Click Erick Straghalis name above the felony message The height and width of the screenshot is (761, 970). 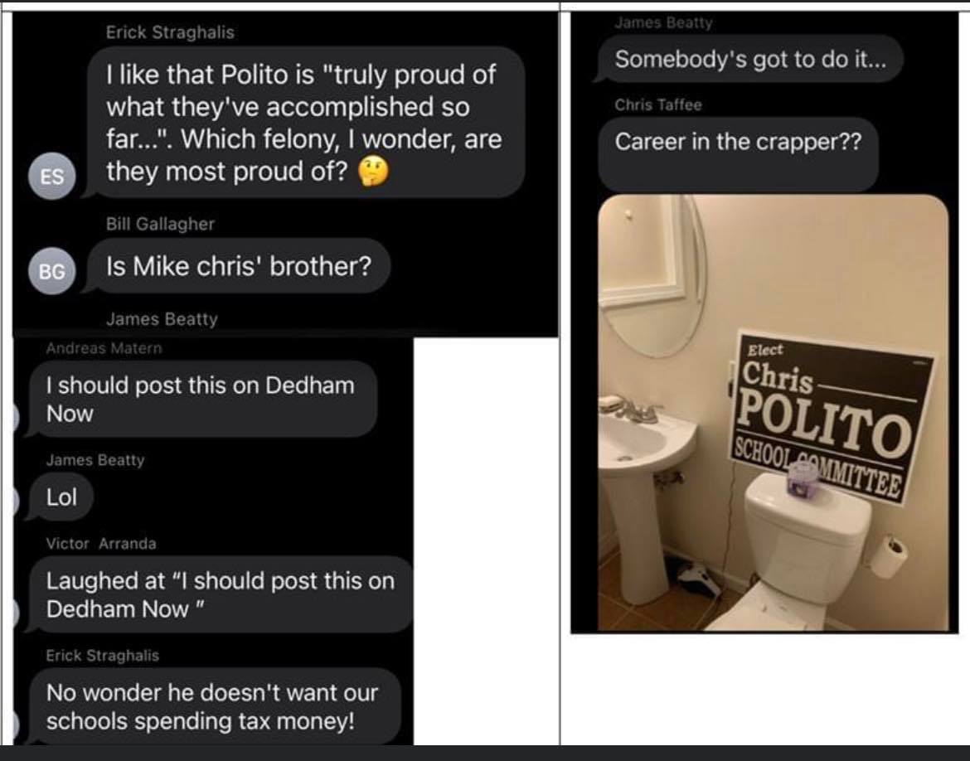[x=170, y=32]
